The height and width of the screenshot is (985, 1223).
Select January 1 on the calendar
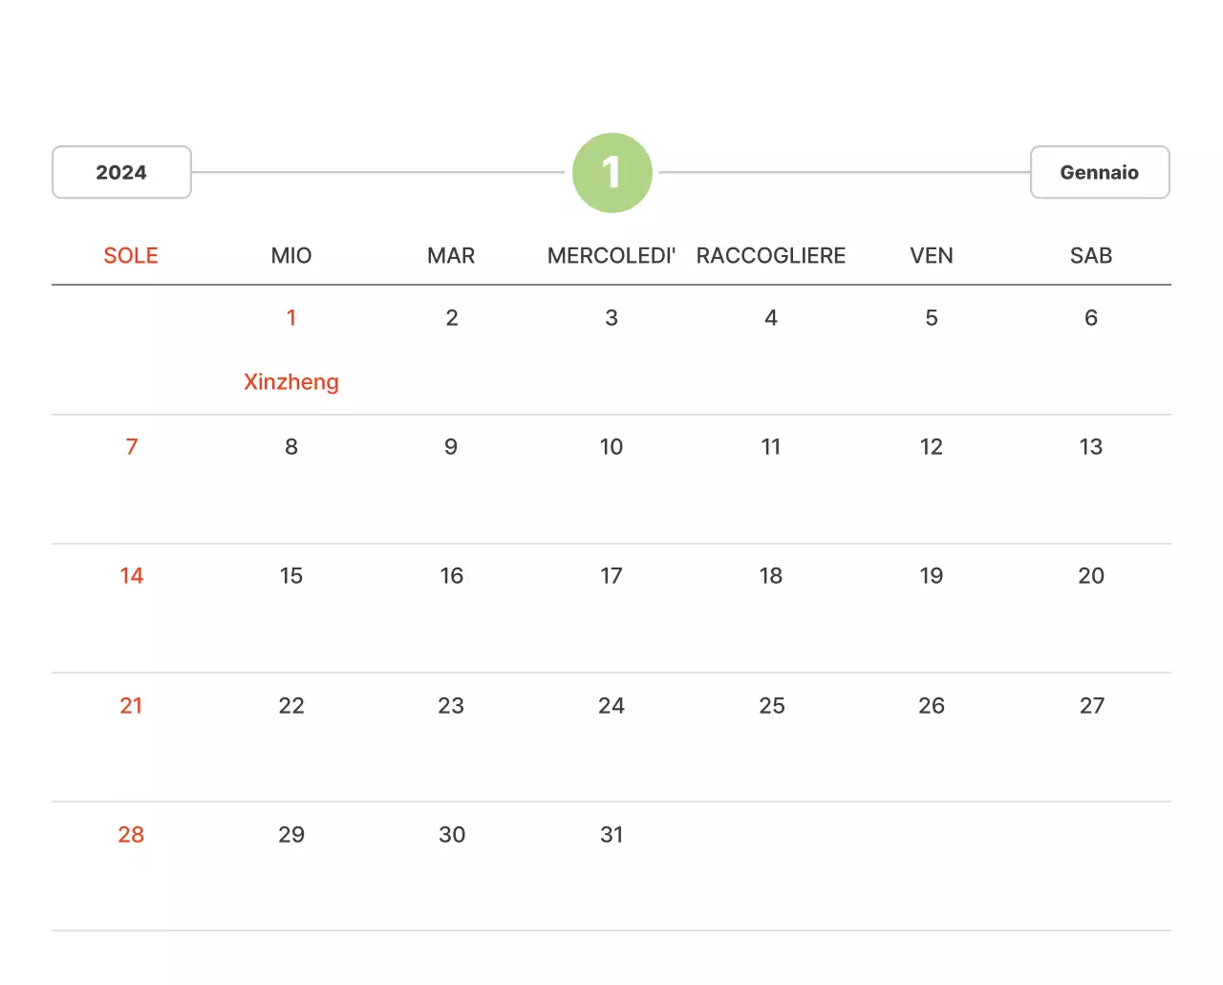291,317
